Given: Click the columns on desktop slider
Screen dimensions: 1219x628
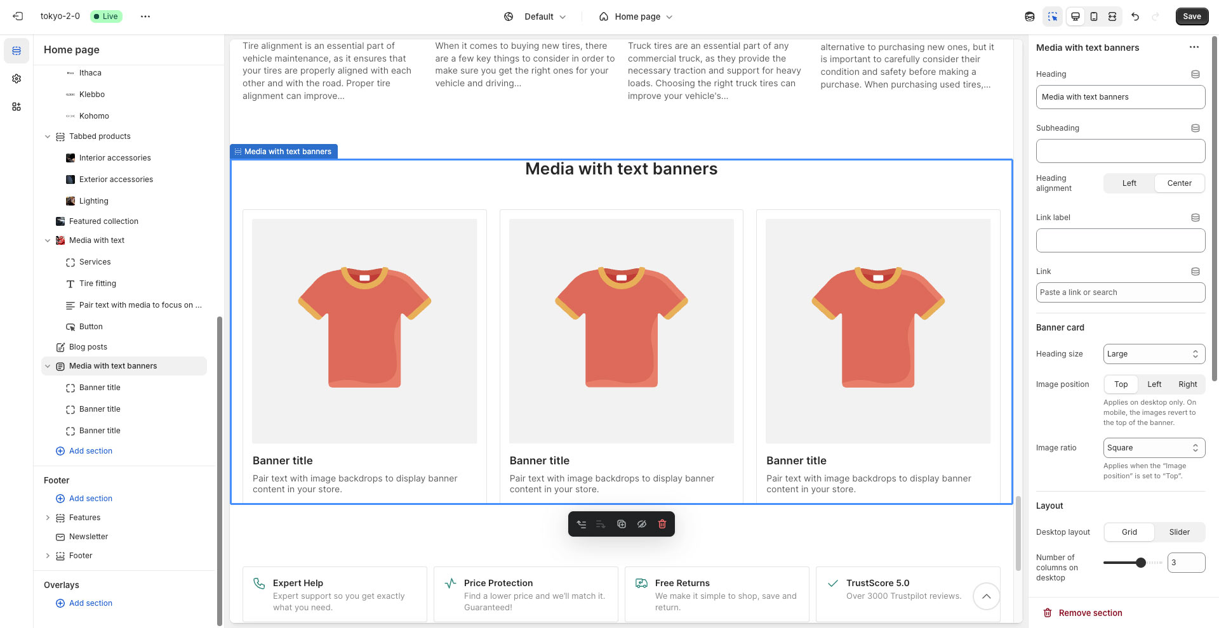Looking at the screenshot, I should 1133,563.
